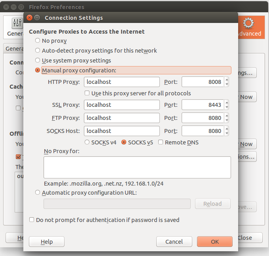The image size is (269, 256).
Task: Increase the FTP Proxy port value
Action: [x=227, y=116]
